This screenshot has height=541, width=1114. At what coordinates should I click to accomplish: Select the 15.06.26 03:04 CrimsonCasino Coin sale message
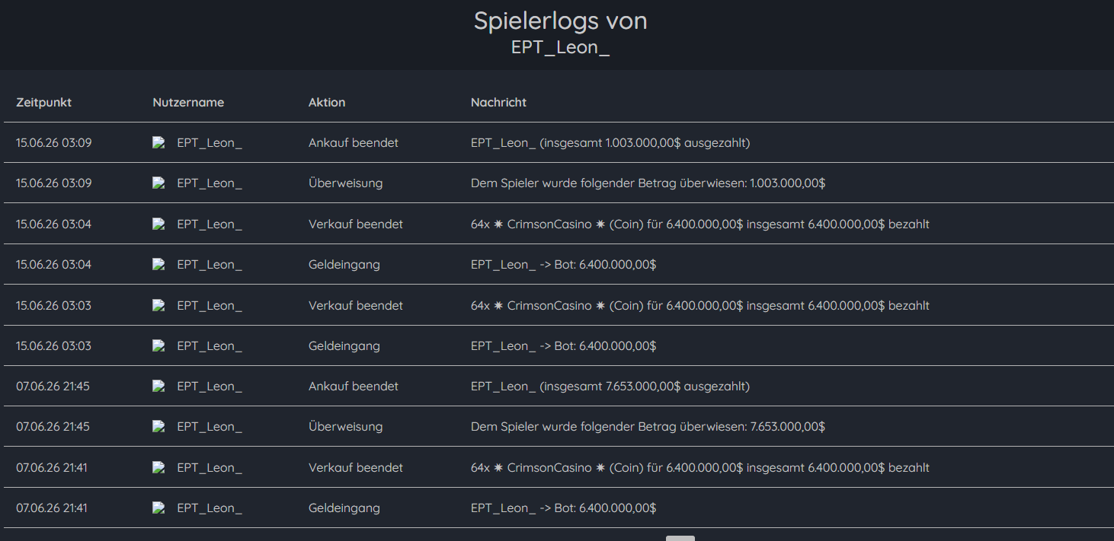pos(700,224)
